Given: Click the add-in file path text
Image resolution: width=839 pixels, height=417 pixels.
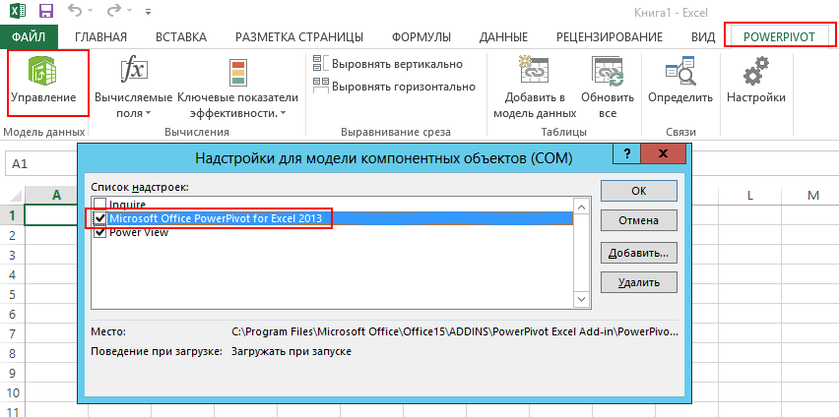Looking at the screenshot, I should pyautogui.click(x=455, y=331).
